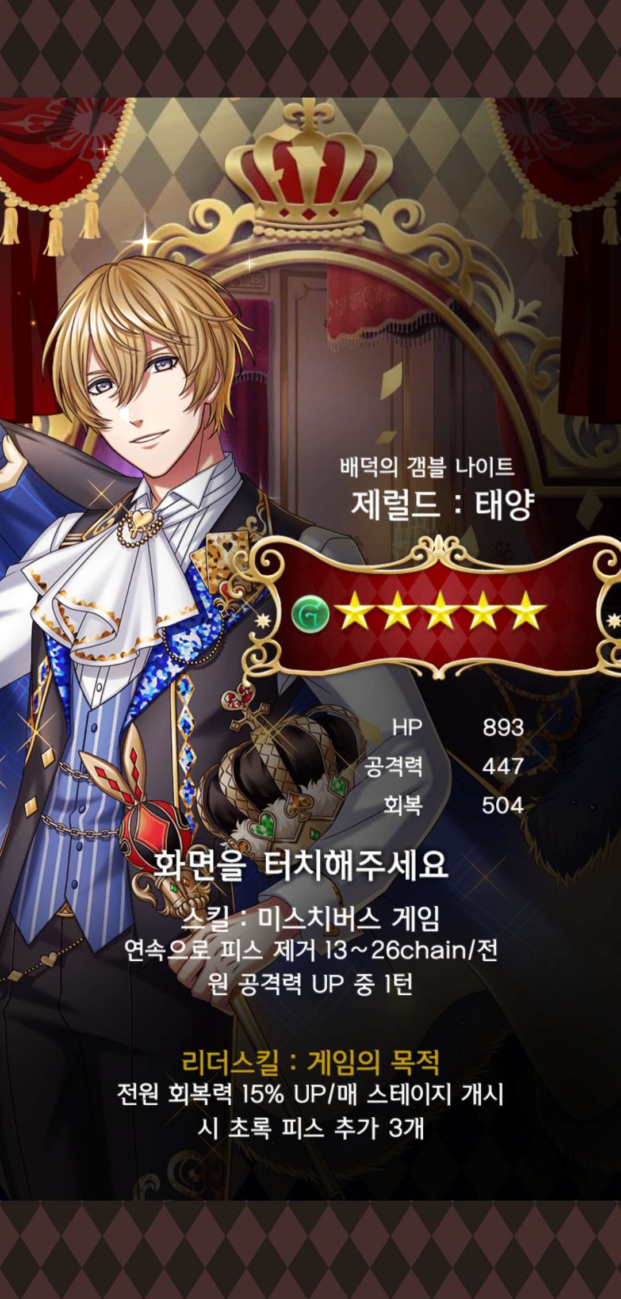Tap the 스킬 : 미스치버스 게임 heading
This screenshot has width=621, height=1299.
point(310,918)
